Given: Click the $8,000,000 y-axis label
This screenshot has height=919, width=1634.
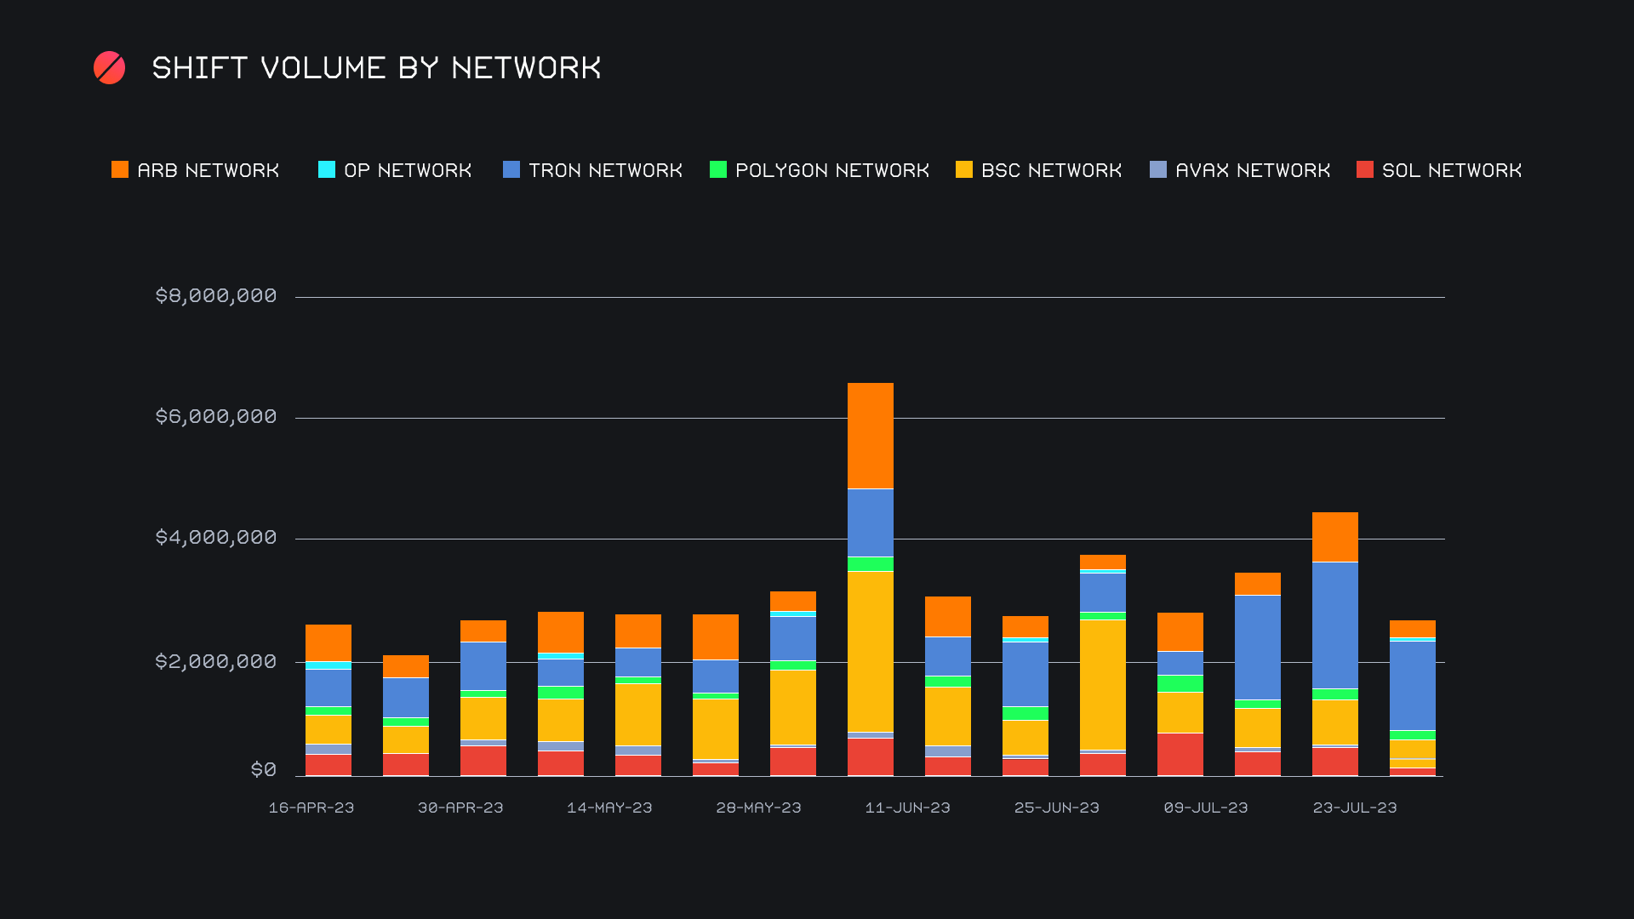Looking at the screenshot, I should (216, 295).
